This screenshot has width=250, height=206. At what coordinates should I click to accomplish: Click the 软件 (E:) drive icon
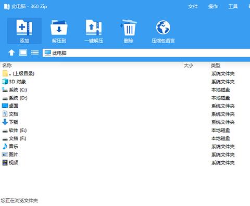point(5,131)
